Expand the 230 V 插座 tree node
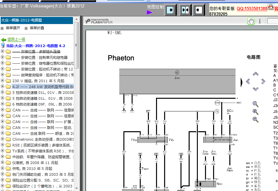This screenshot has width=278, height=191. click(2, 81)
